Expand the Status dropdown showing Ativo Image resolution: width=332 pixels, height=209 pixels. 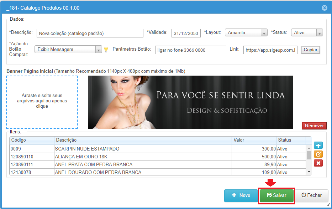point(307,33)
